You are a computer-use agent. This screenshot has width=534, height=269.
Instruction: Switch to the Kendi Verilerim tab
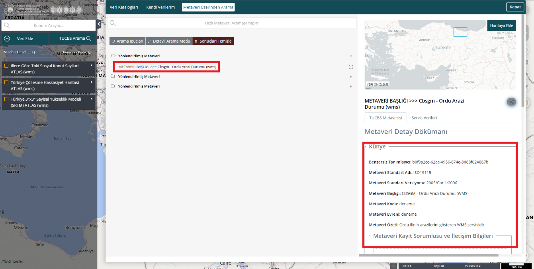point(160,7)
